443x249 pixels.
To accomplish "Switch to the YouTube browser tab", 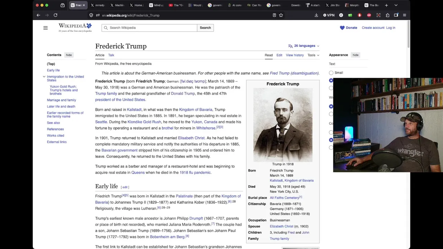I will [176, 5].
